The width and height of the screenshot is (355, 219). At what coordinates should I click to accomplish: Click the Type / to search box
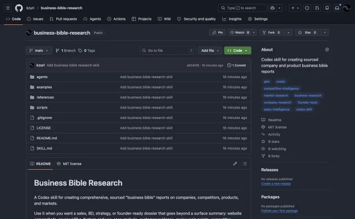click(x=242, y=8)
